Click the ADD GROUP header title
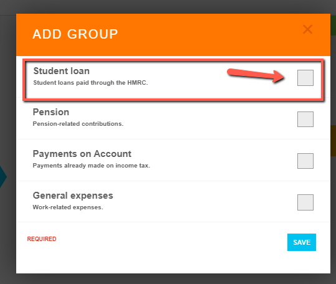 75,34
